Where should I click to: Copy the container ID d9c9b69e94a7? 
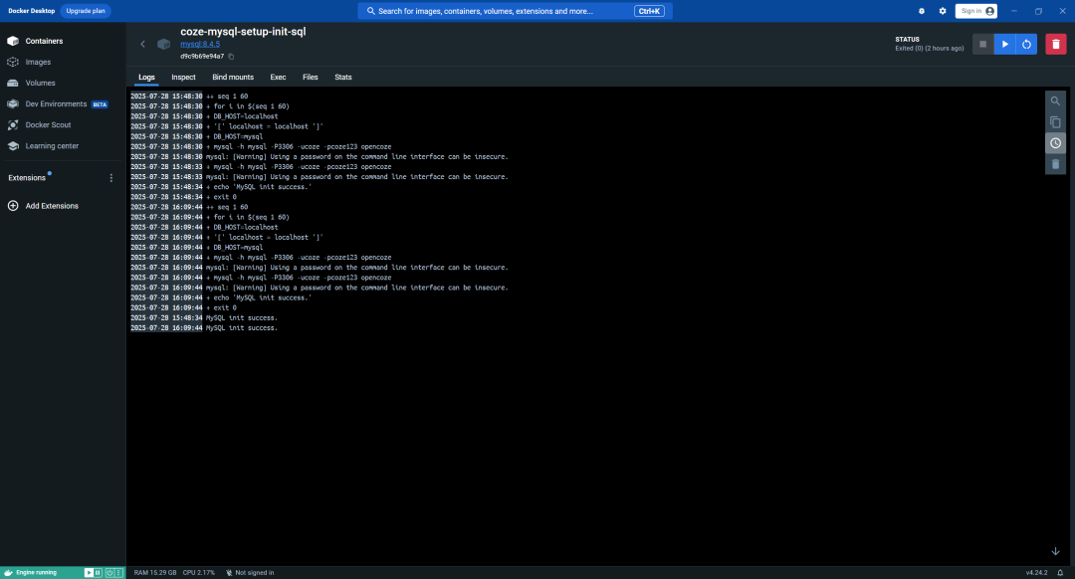(231, 57)
